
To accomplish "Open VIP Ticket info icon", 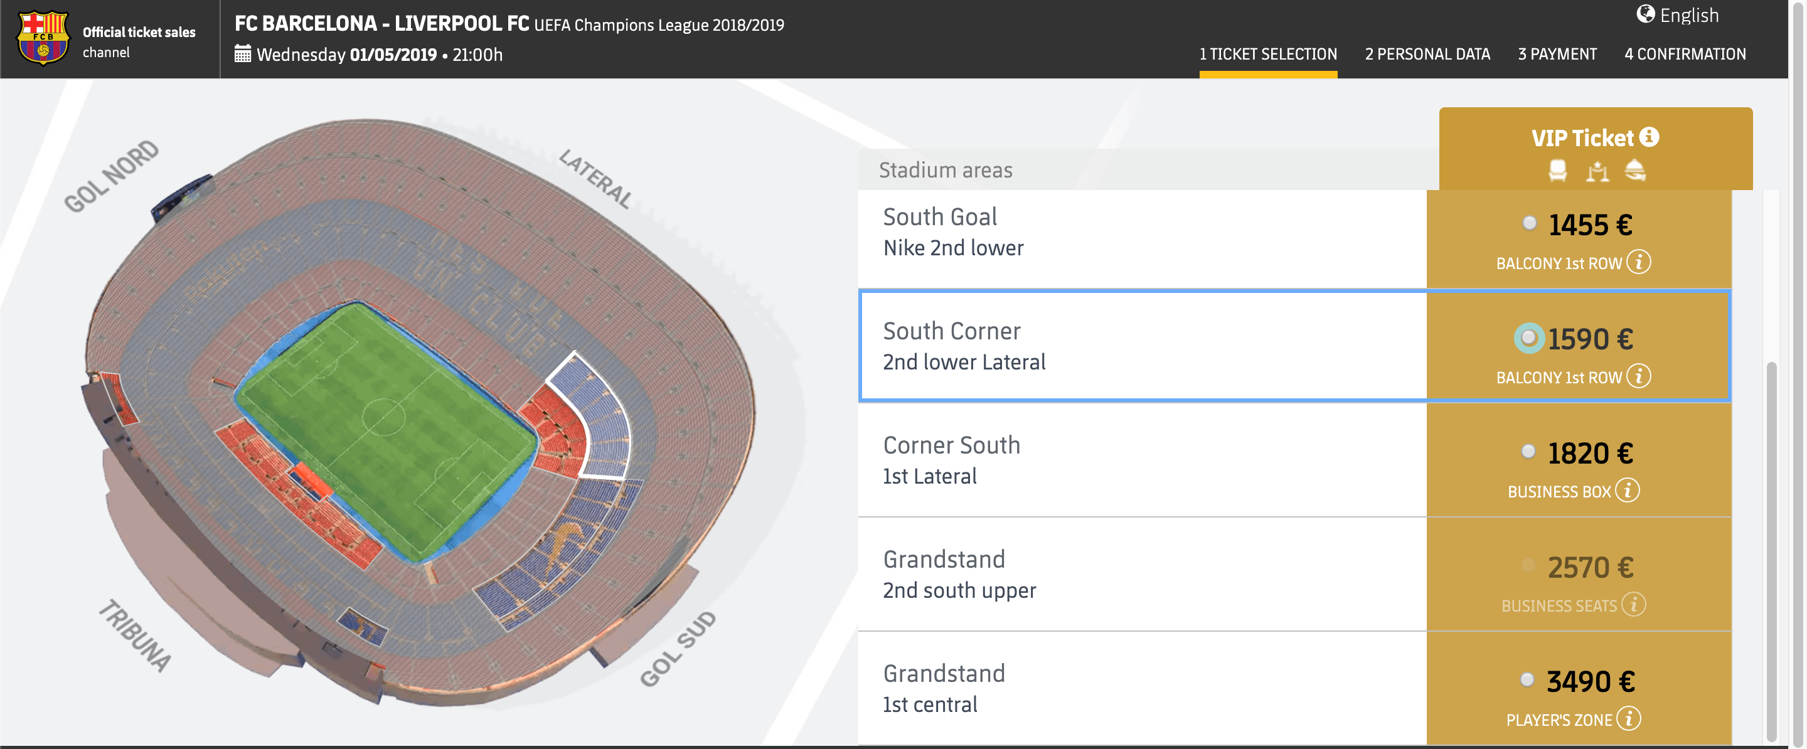I will tap(1649, 137).
